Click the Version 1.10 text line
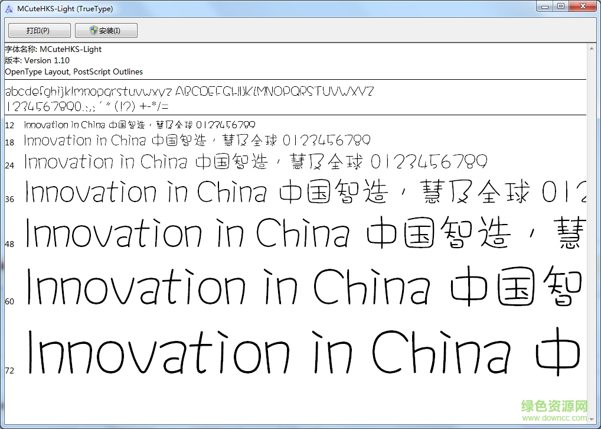 click(x=35, y=60)
